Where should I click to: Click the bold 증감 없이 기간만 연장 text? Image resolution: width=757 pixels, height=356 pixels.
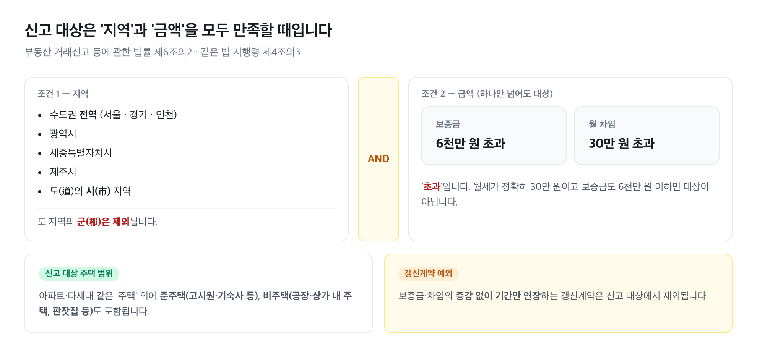(x=498, y=296)
